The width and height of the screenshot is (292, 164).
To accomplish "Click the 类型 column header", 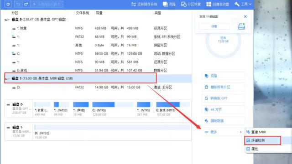I will click(157, 13).
